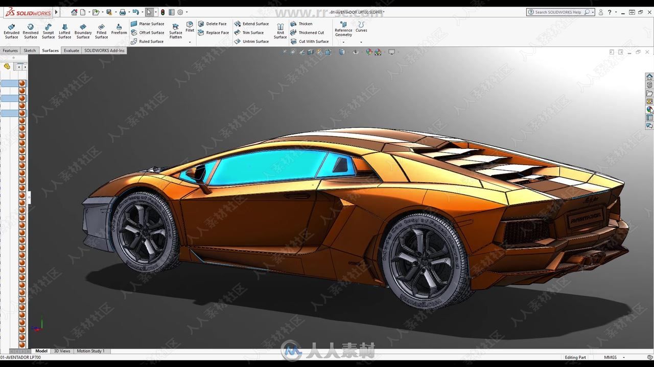Switch to the Surfaces tab
The width and height of the screenshot is (654, 367).
[50, 50]
